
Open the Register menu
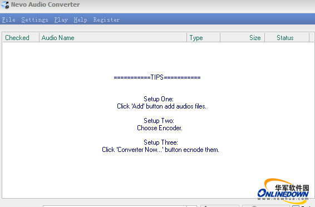(106, 19)
